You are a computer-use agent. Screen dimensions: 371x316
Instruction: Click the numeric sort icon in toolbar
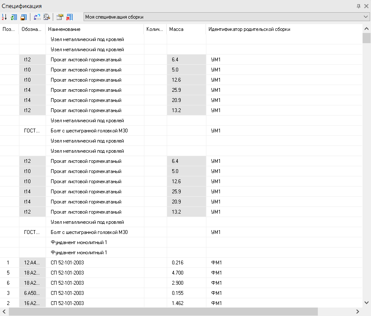tap(4, 17)
